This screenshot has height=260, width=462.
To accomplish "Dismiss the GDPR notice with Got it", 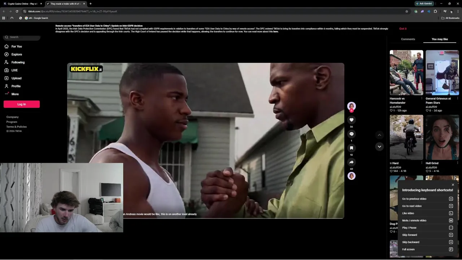I will (x=403, y=29).
